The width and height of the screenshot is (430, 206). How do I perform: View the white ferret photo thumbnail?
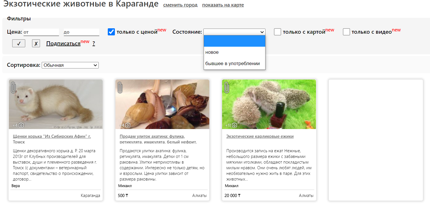[x=56, y=104]
